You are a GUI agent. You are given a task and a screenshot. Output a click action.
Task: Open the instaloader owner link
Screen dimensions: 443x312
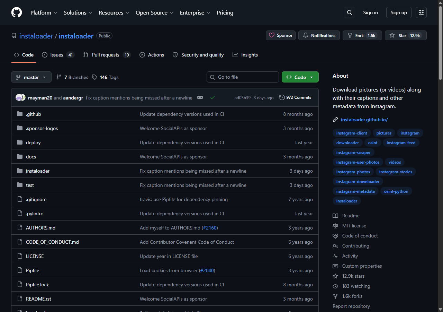[36, 36]
